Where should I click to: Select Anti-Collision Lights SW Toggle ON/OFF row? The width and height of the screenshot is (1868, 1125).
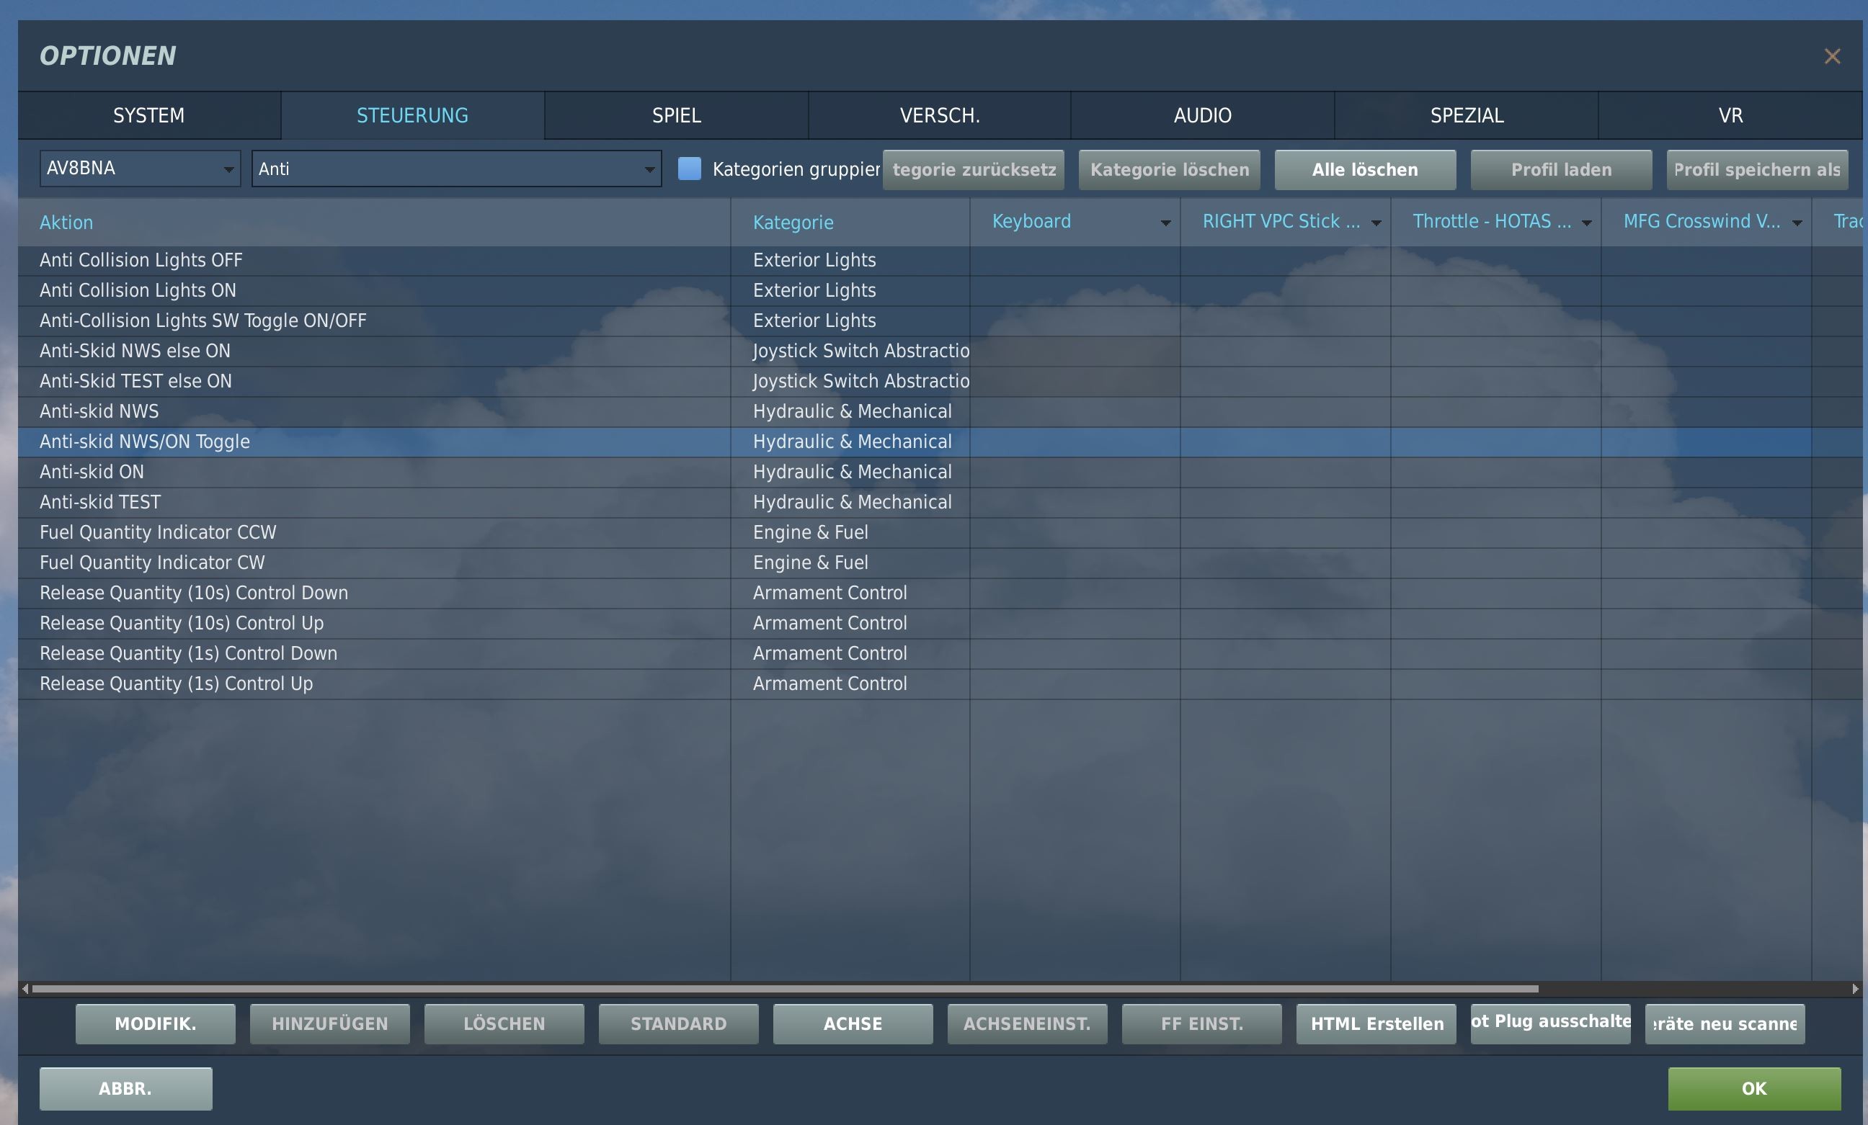(x=940, y=321)
